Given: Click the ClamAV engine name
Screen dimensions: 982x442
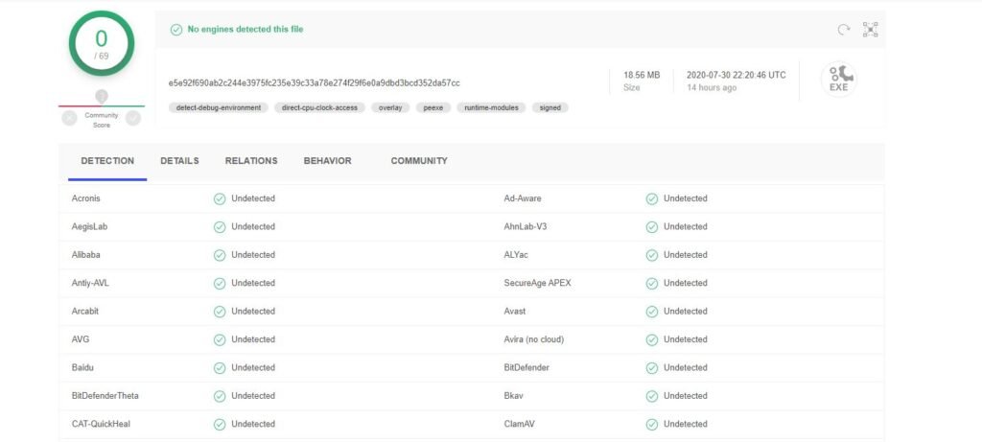Looking at the screenshot, I should click(519, 424).
